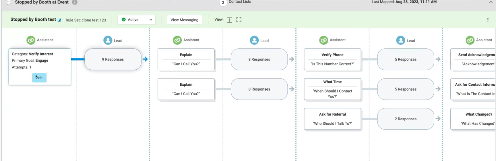
Task: Click the gray arrow after 2 Responses
Action: 438,119
